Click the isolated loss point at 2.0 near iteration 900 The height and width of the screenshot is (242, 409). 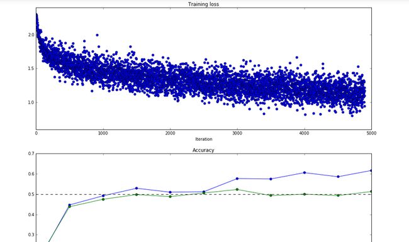click(x=97, y=35)
